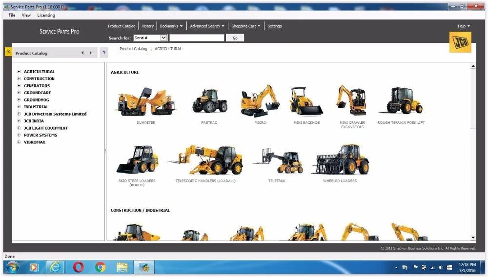Select the Dumpster machine image
The height and width of the screenshot is (277, 488).
click(145, 101)
